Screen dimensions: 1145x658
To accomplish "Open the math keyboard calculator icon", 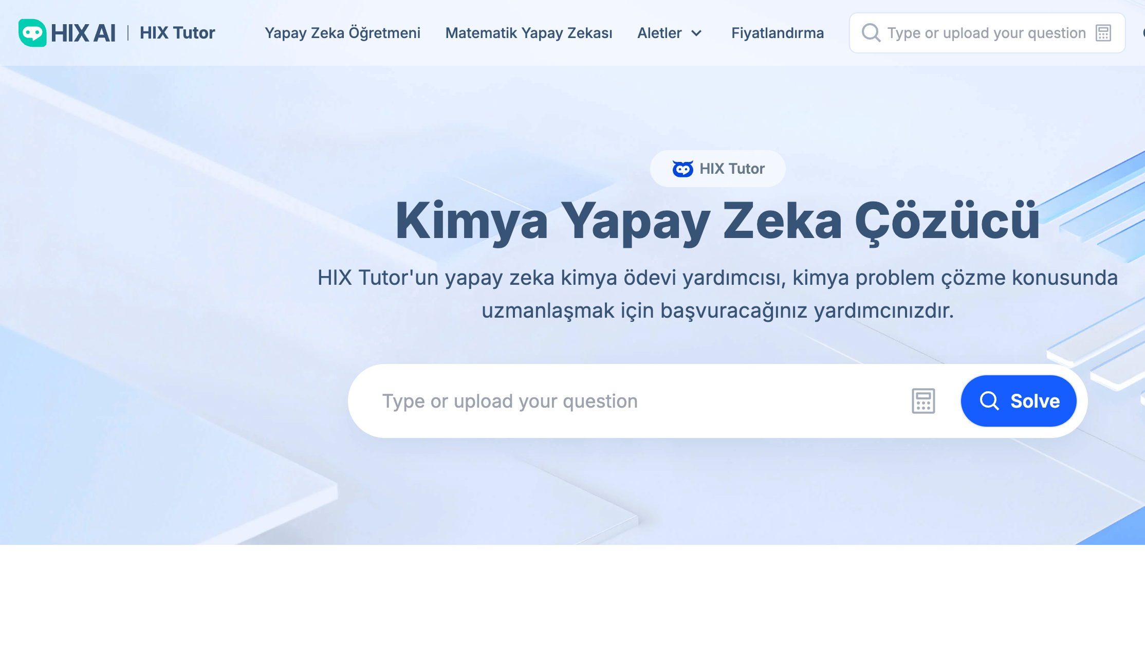I will tap(924, 401).
